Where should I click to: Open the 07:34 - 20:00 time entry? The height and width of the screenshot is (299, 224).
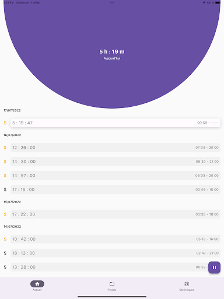pos(116,148)
